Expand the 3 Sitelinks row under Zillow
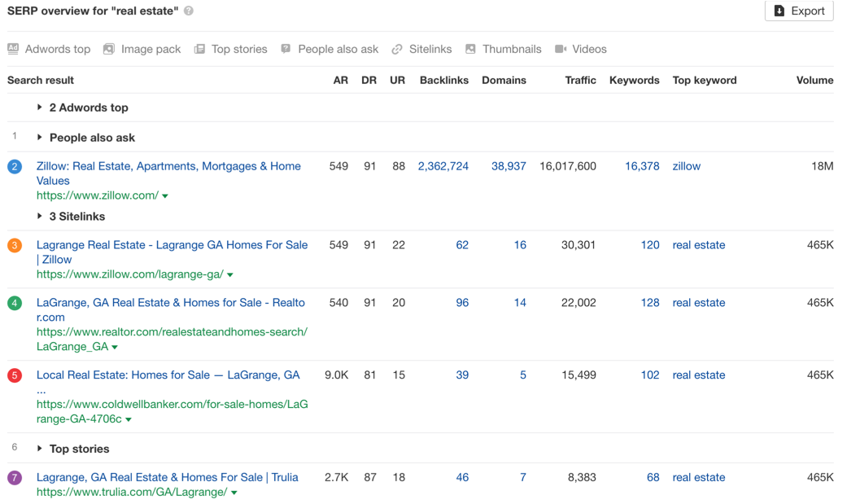This screenshot has width=847, height=504. [39, 217]
